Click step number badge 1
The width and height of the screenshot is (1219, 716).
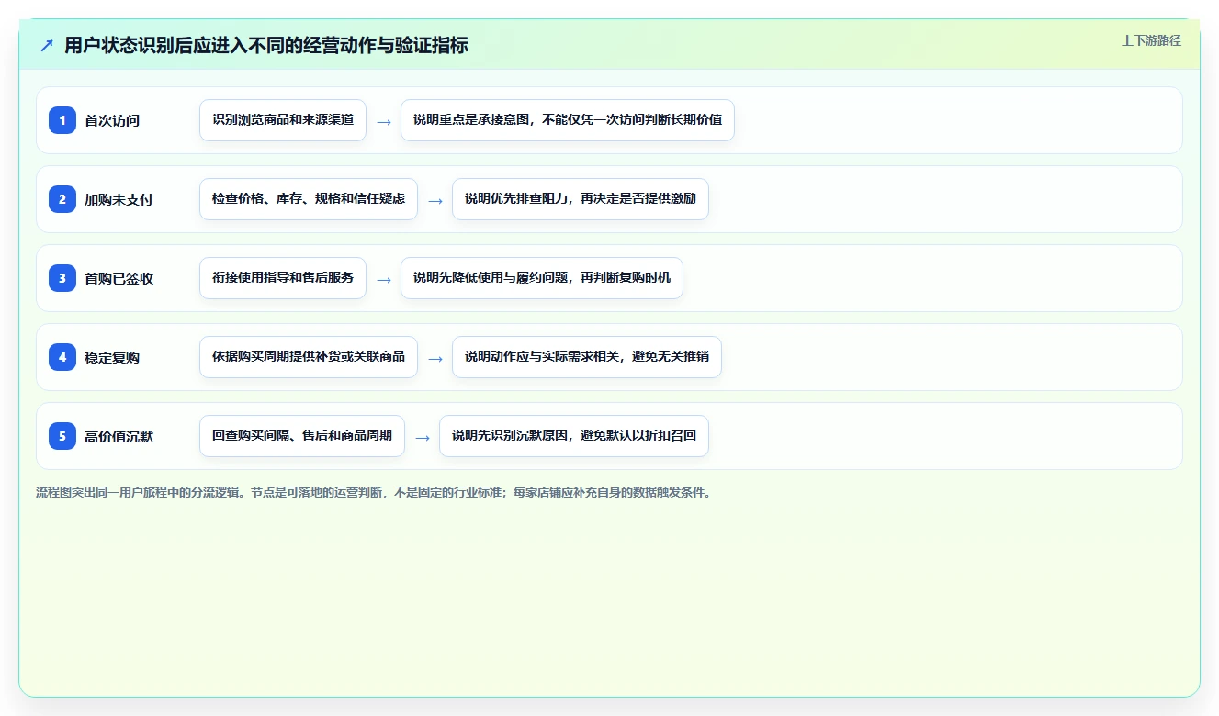[x=62, y=120]
